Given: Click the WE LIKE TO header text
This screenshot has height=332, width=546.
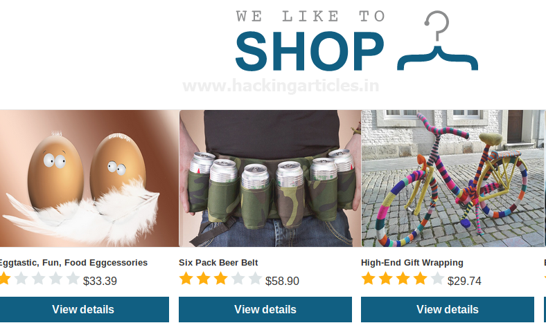Looking at the screenshot, I should pos(310,17).
